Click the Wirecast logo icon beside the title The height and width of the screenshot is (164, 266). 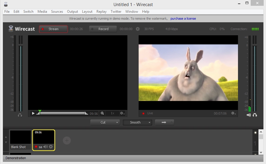[11, 29]
